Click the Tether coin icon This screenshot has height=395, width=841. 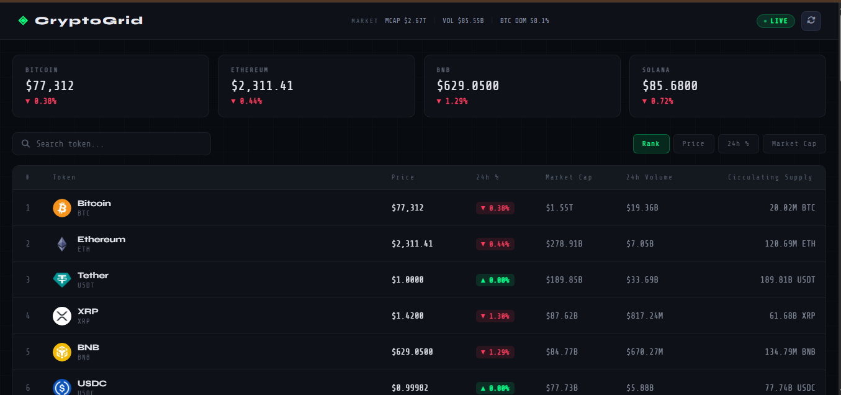point(62,280)
